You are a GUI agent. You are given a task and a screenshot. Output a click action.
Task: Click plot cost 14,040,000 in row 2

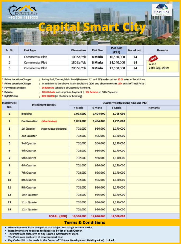[117, 63]
